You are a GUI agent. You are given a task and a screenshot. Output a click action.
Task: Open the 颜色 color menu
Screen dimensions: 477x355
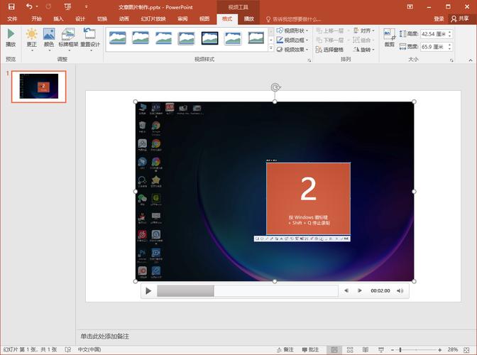(49, 39)
